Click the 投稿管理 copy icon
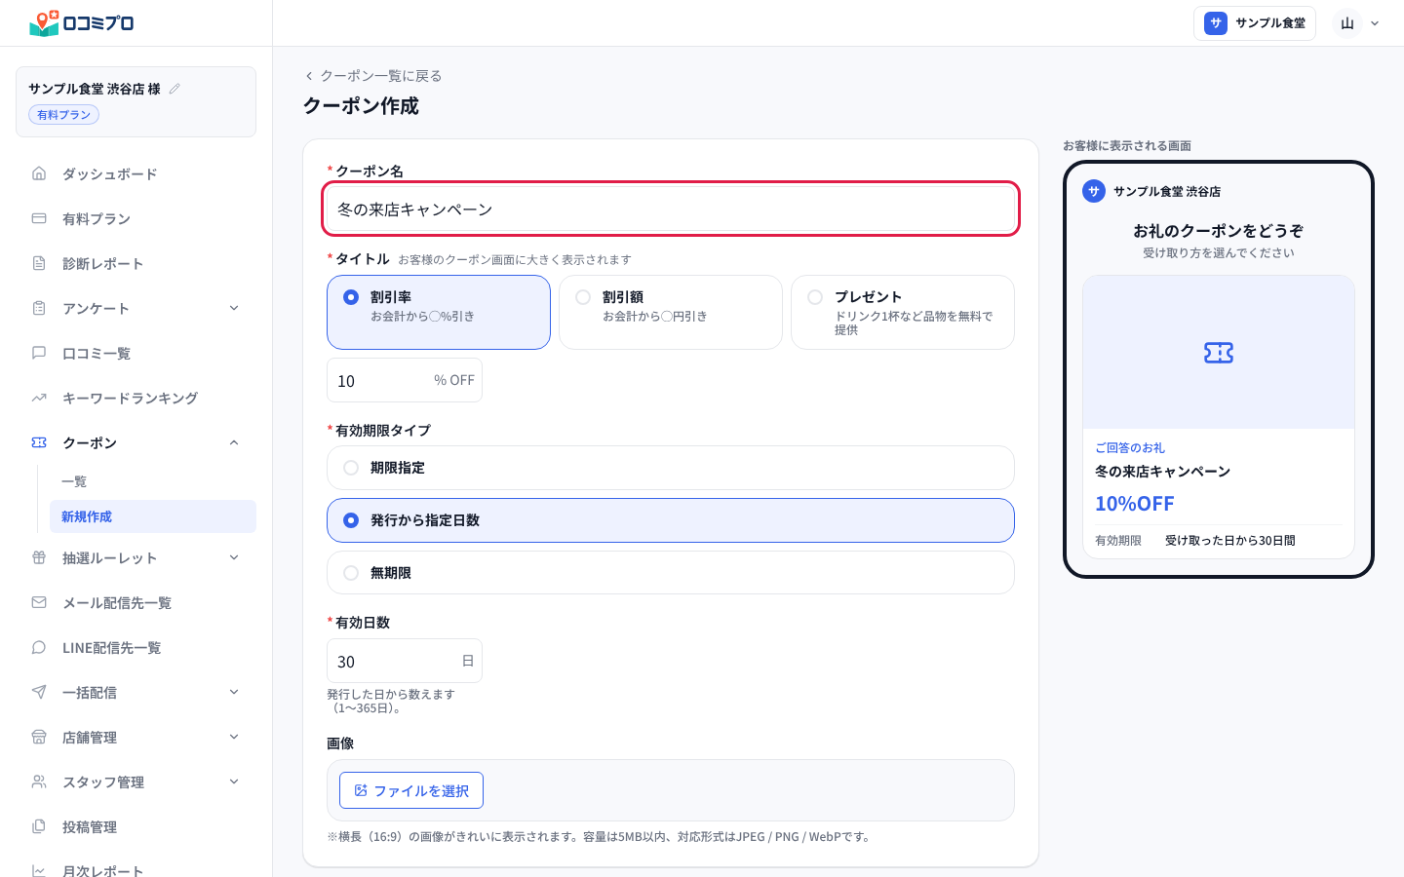Screen dimensions: 1404x877 tap(39, 826)
